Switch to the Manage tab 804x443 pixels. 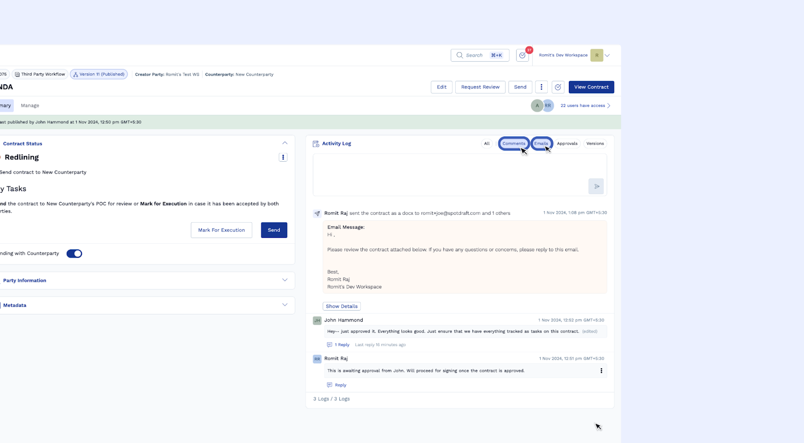click(x=30, y=105)
